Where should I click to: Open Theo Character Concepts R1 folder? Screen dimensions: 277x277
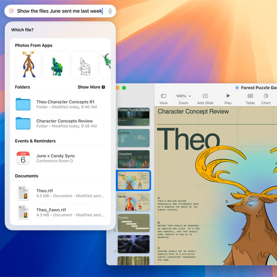point(65,104)
